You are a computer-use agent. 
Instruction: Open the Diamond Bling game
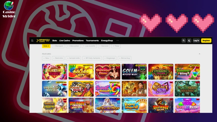click(x=55, y=89)
